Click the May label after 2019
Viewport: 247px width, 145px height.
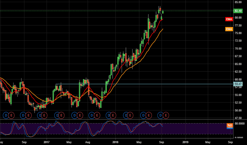[x=208, y=142]
